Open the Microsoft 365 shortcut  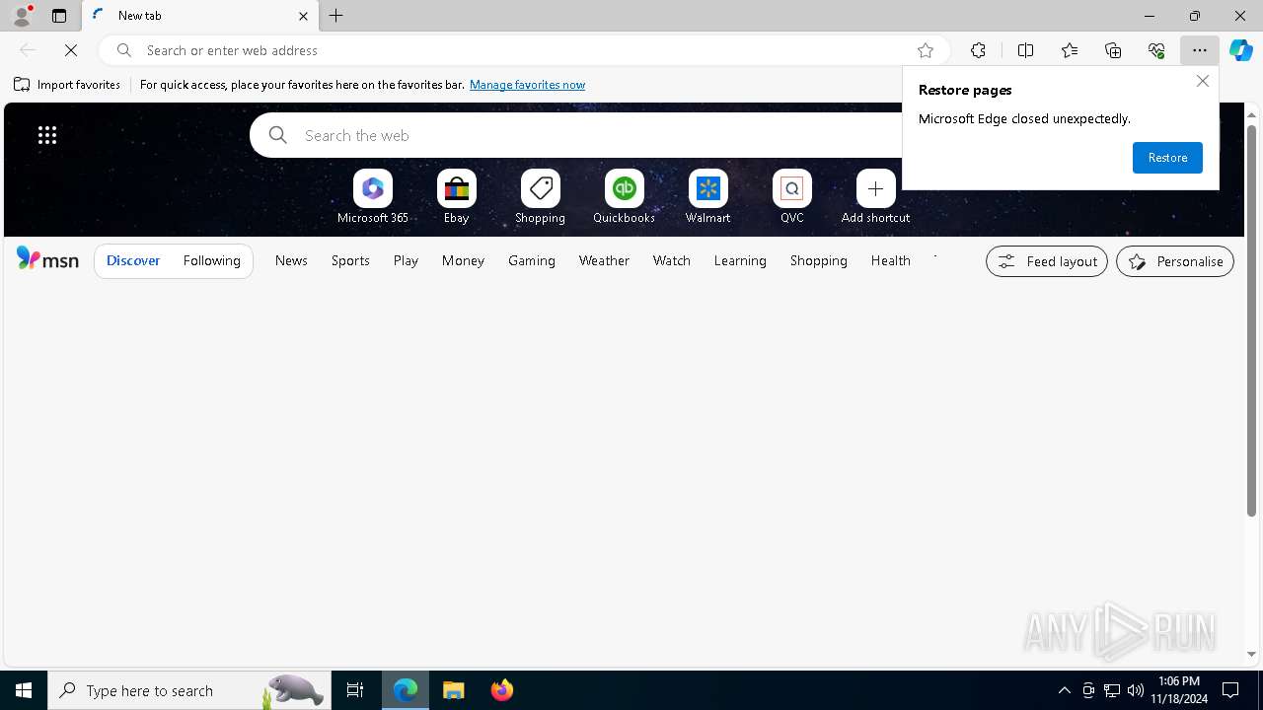tap(373, 197)
